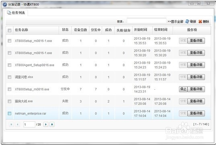Toggle the select-all checkbox in table header
The image size is (216, 145).
point(10,30)
